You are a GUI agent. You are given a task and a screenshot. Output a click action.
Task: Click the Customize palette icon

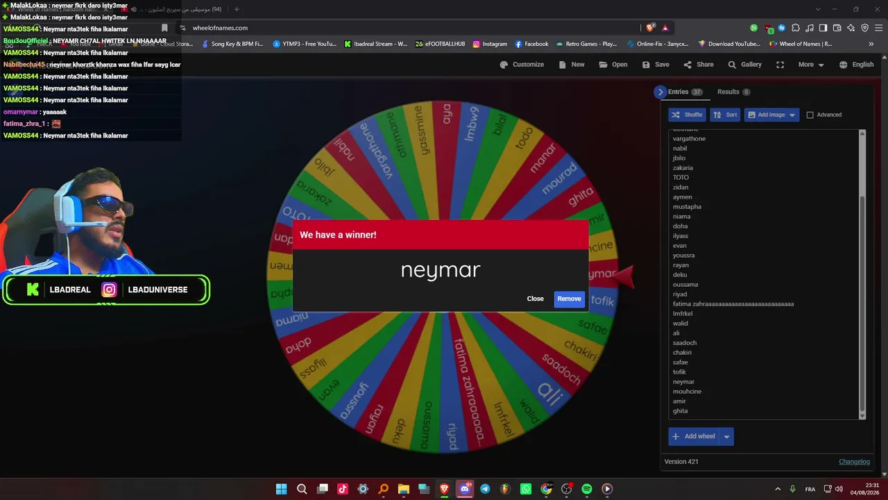coord(504,65)
